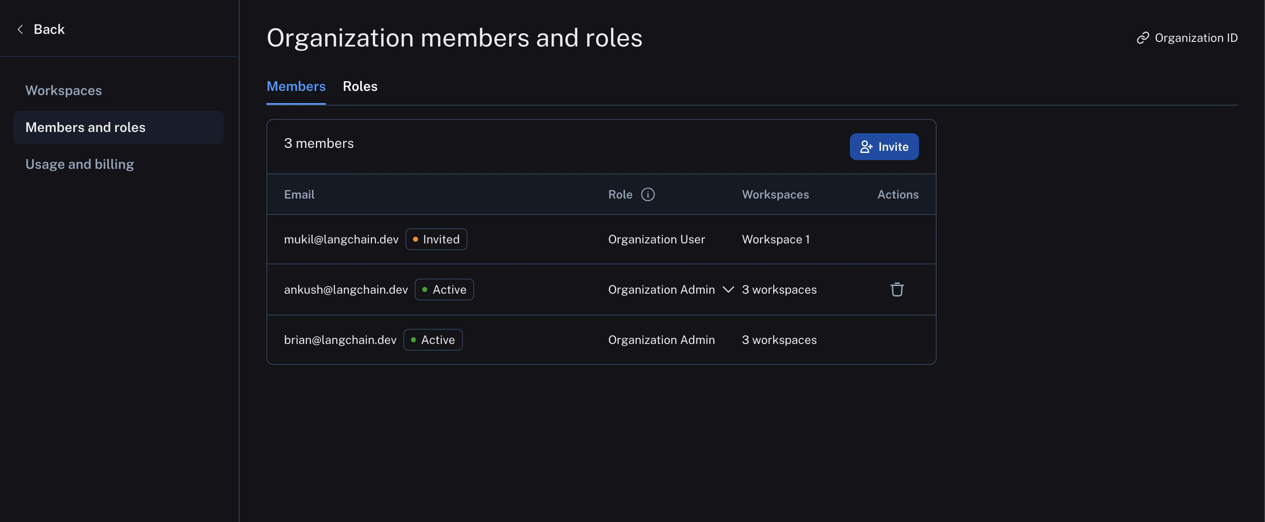This screenshot has height=522, width=1265.
Task: Click the Organization ID link
Action: 1196,37
